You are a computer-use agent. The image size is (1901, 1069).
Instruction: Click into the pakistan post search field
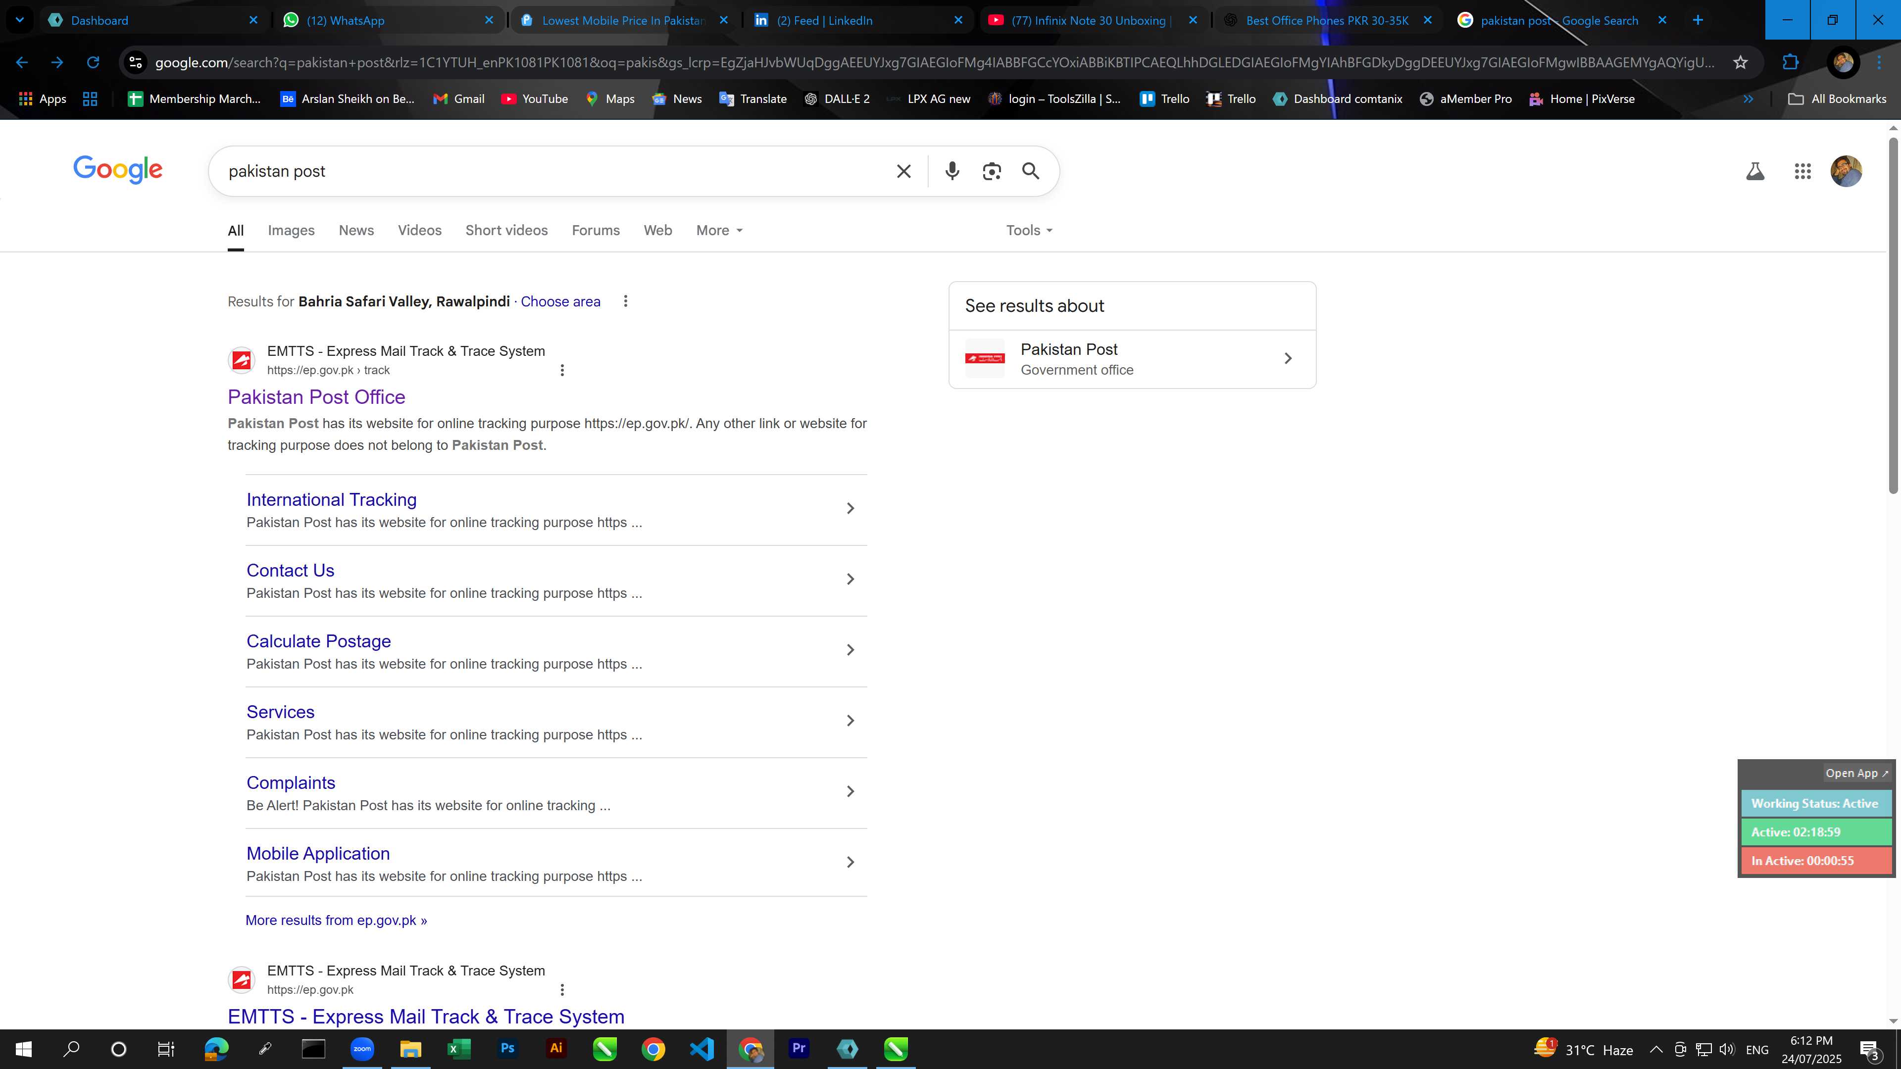(x=553, y=171)
